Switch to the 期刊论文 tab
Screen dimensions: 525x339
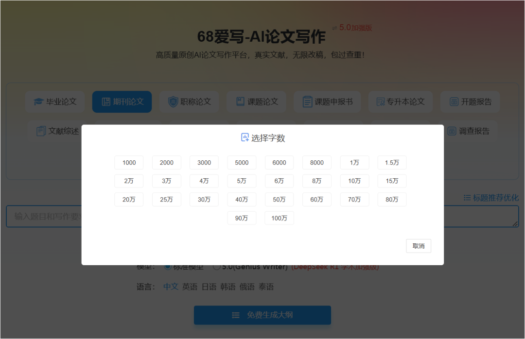(122, 102)
